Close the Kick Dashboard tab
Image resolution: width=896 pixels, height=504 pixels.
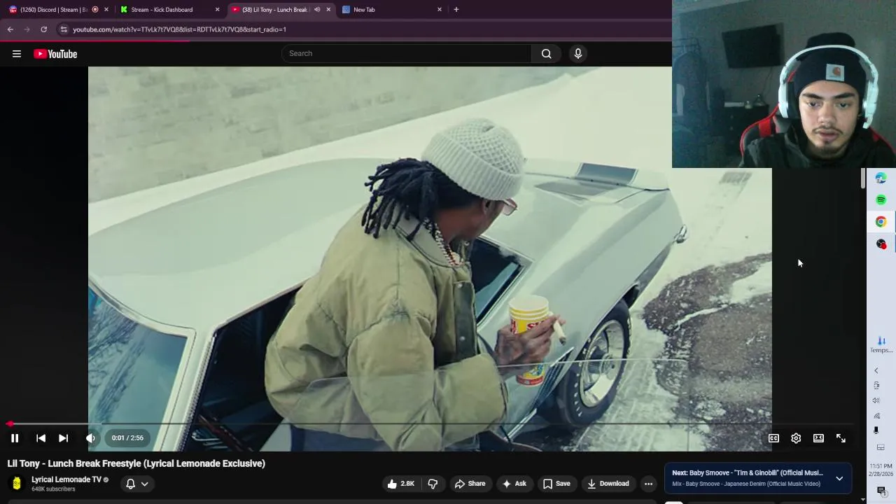coord(217,10)
